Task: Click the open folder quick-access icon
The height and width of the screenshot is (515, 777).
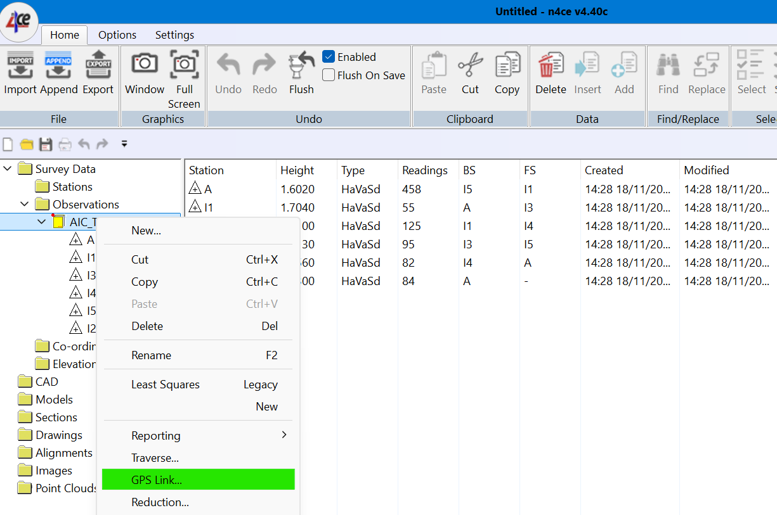Action: [27, 144]
